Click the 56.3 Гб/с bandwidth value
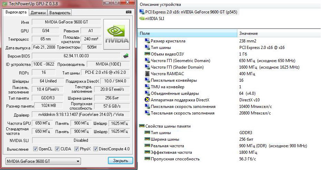 [x=248, y=159]
